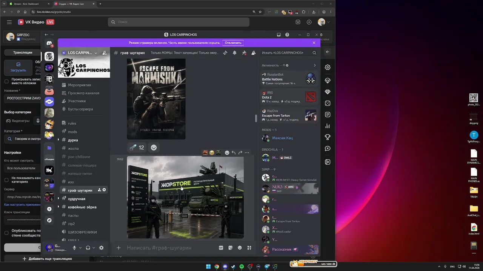Image resolution: width=483 pixels, height=271 pixels.
Task: Show pinned messages in граф-шугарин
Action: coord(244,53)
